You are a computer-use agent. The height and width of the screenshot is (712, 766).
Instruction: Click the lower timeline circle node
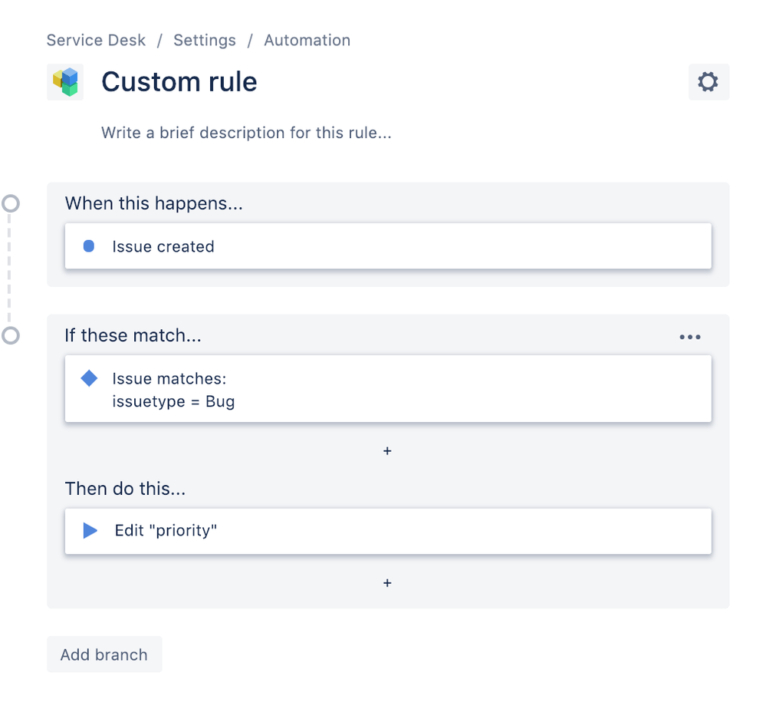(11, 335)
